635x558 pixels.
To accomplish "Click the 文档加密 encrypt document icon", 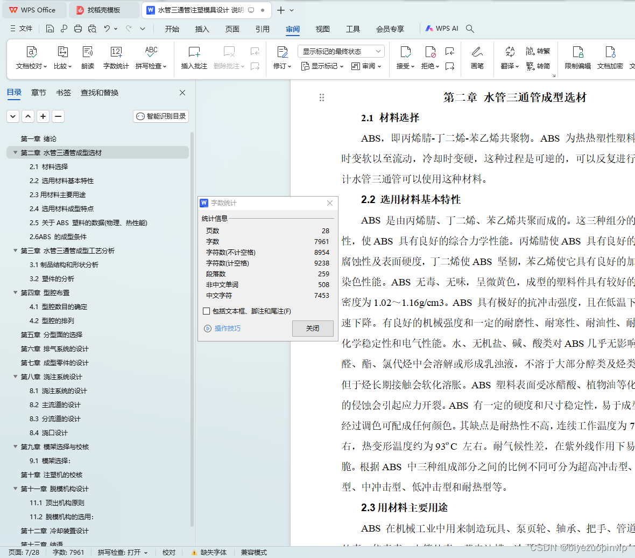I will [x=610, y=52].
